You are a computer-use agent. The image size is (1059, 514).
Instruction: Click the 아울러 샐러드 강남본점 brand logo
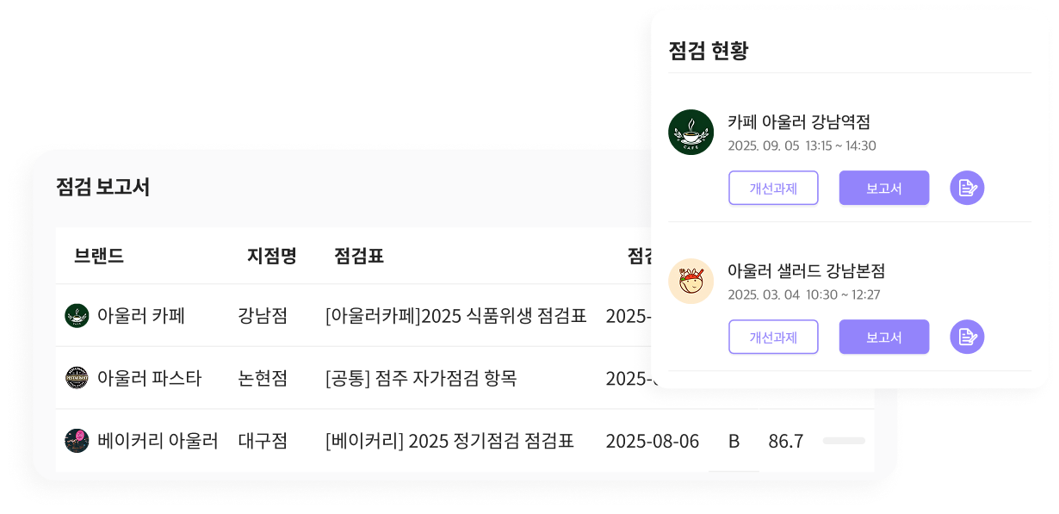[x=691, y=281]
